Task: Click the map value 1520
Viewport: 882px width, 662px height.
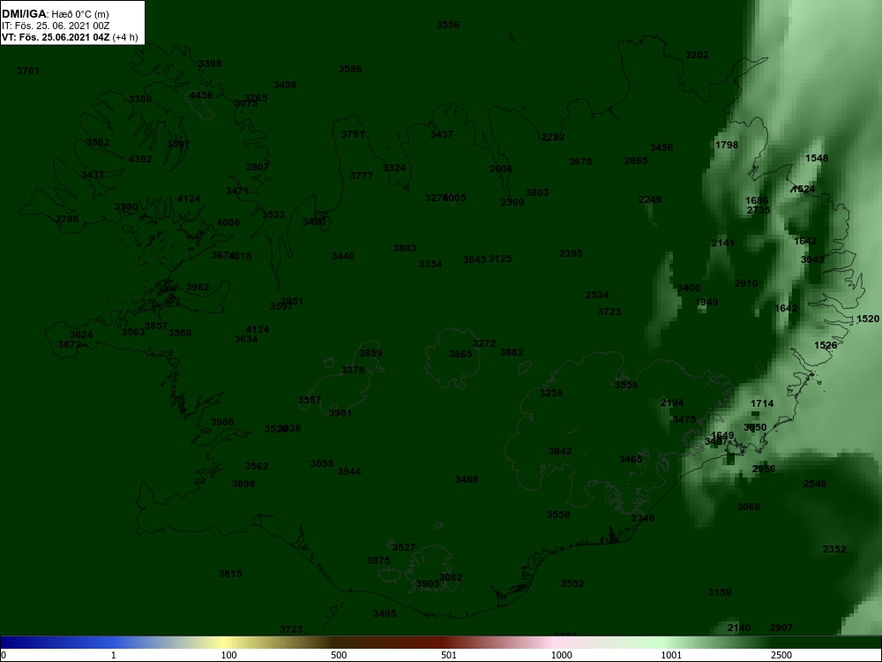Action: click(x=868, y=320)
